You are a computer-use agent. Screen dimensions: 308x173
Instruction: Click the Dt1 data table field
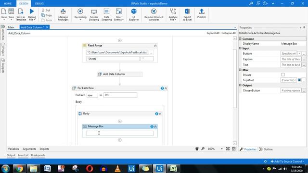[120, 95]
